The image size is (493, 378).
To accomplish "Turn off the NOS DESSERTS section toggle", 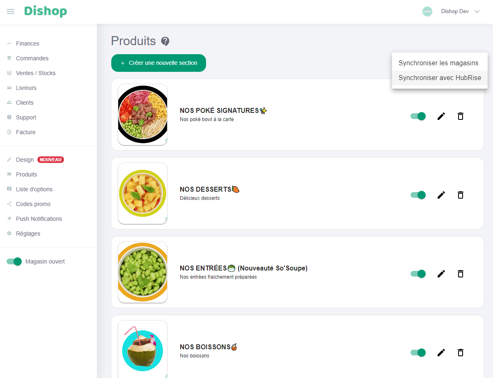I will pyautogui.click(x=418, y=195).
